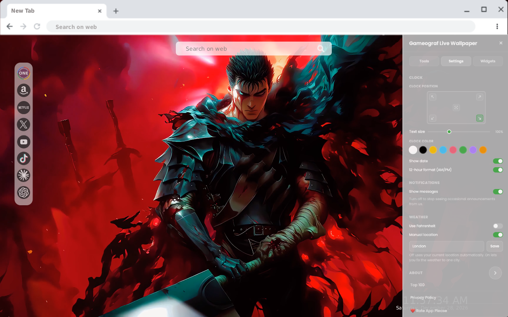Open the Amazon shortcut icon
This screenshot has height=317, width=508.
(x=24, y=90)
